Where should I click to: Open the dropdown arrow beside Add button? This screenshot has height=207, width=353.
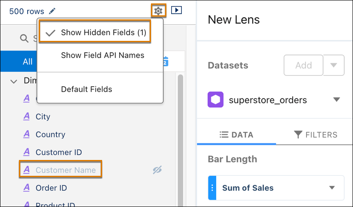click(x=334, y=65)
